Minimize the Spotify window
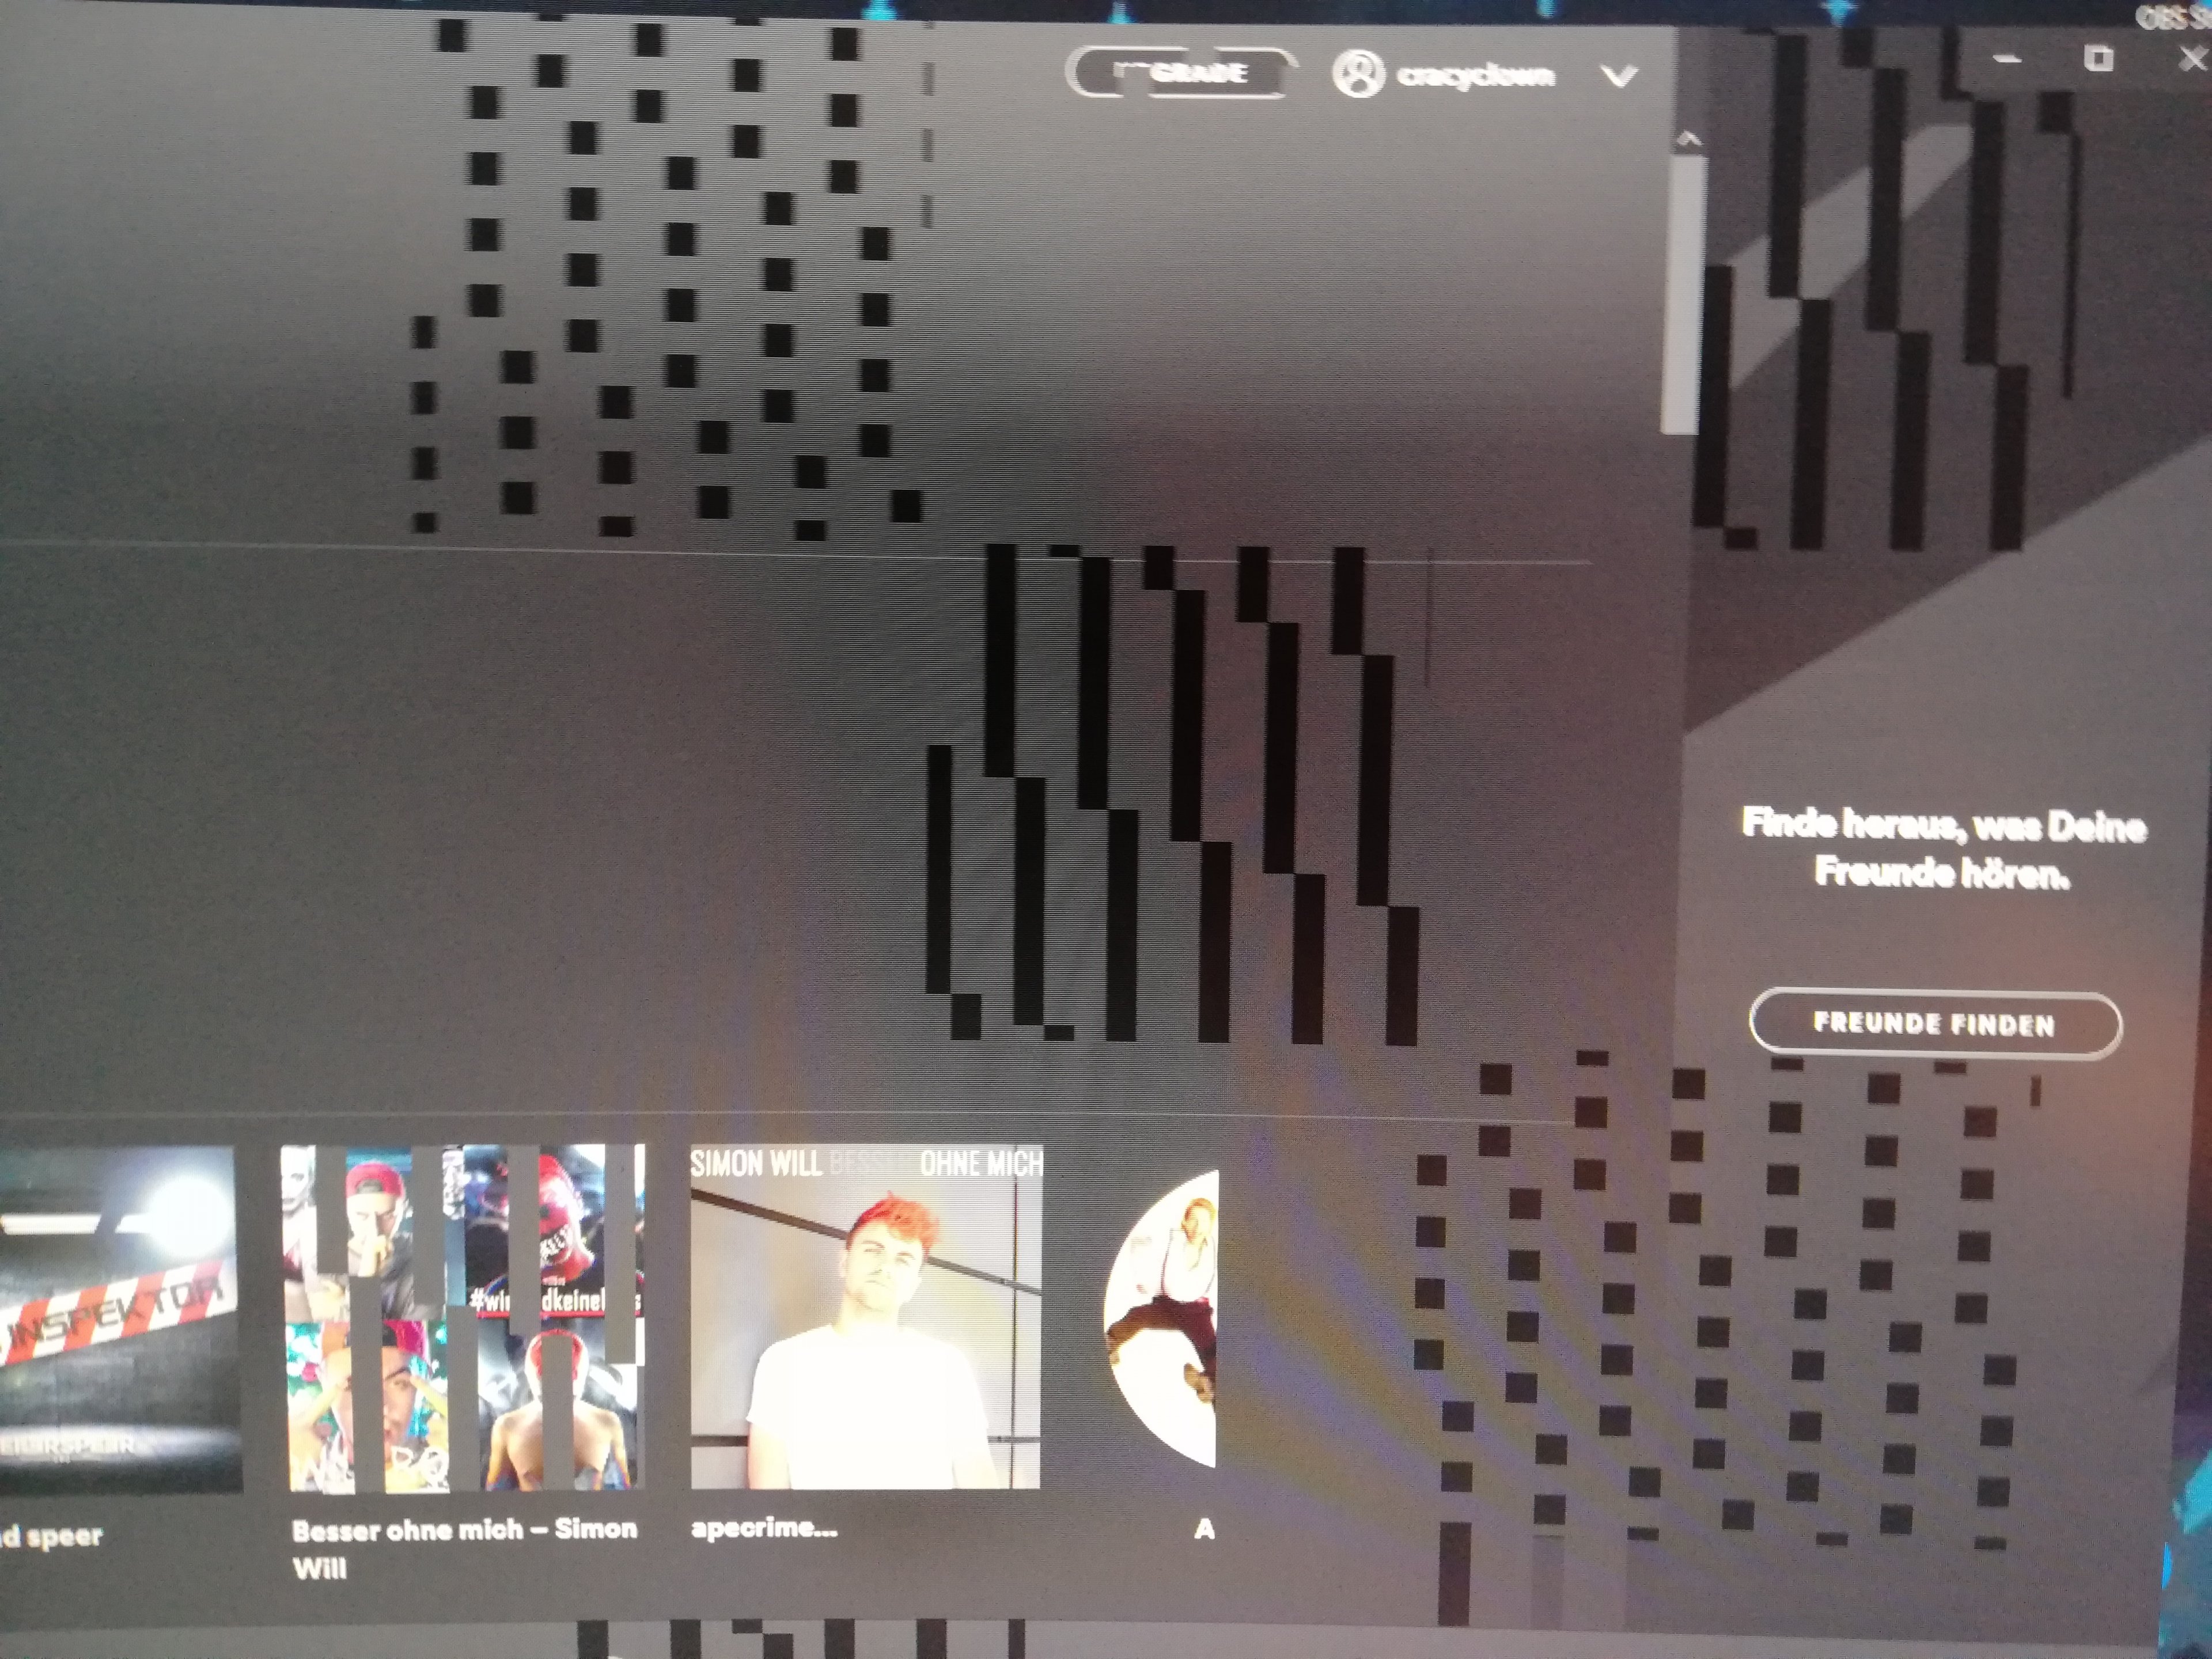The height and width of the screenshot is (1659, 2212). (2006, 60)
